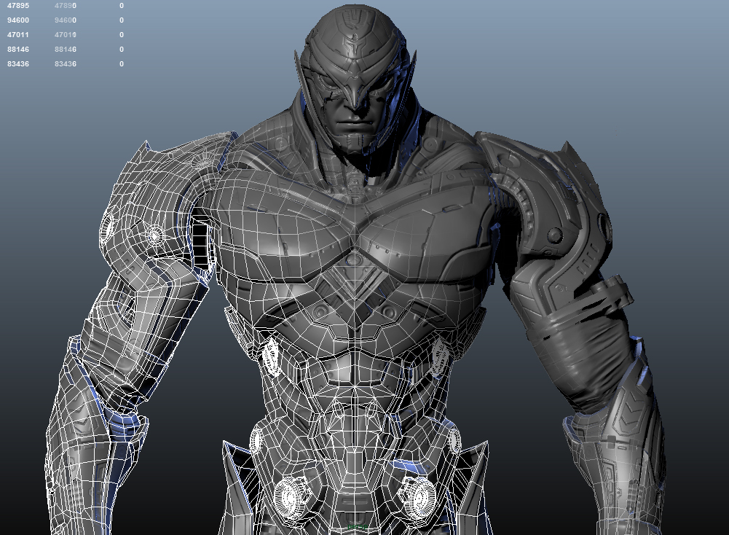Click the 0 in the 88146 row
Image resolution: width=729 pixels, height=535 pixels.
[x=122, y=50]
